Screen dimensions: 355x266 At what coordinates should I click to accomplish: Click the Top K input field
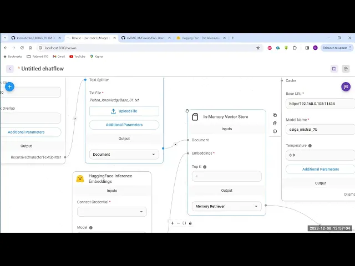pos(227,176)
